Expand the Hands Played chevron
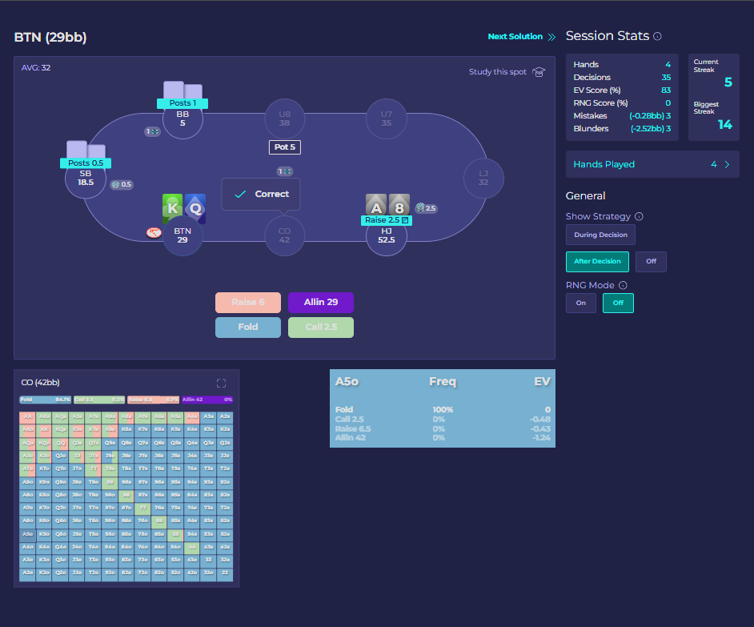Screen dimensions: 754x627 [x=727, y=165]
